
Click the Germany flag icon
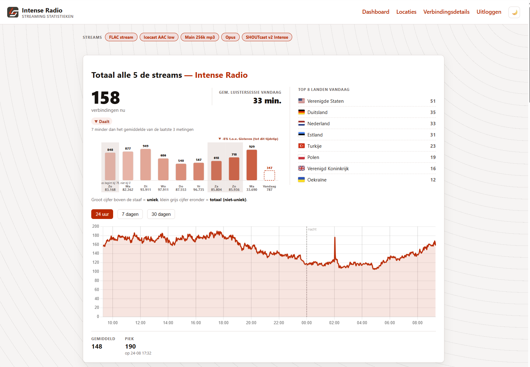click(x=302, y=112)
